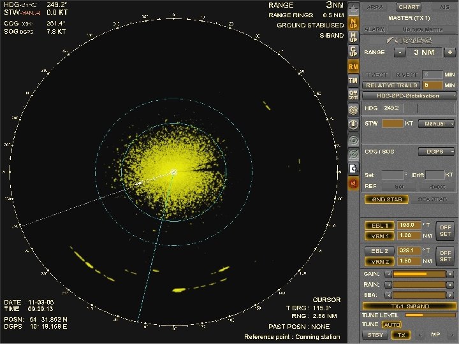
Task: Switch radar to STBY standby
Action: [x=375, y=335]
